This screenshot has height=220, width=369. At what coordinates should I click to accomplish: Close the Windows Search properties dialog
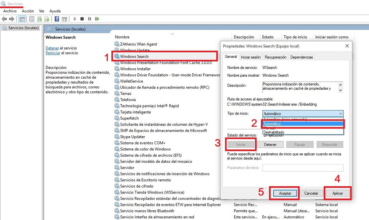click(347, 46)
